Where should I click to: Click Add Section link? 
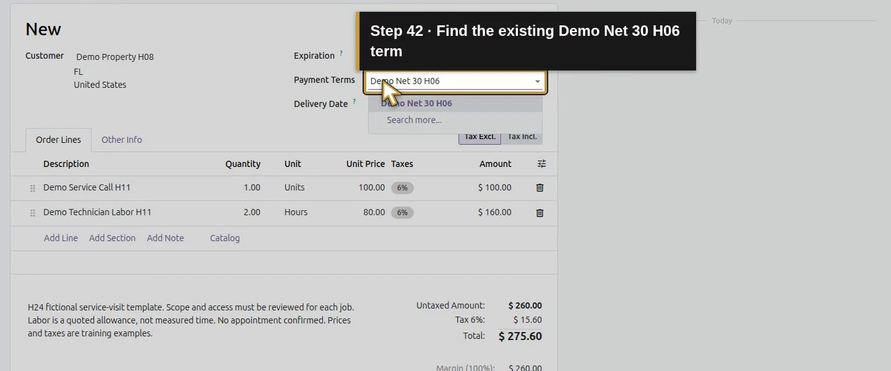coord(112,238)
